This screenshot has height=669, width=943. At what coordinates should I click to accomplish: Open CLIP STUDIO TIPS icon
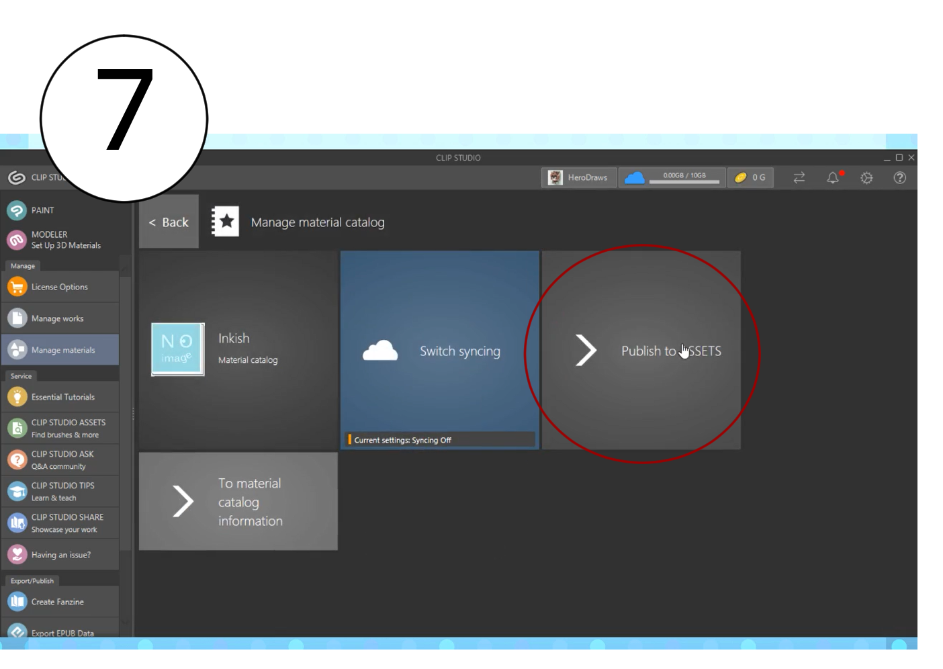coord(17,492)
